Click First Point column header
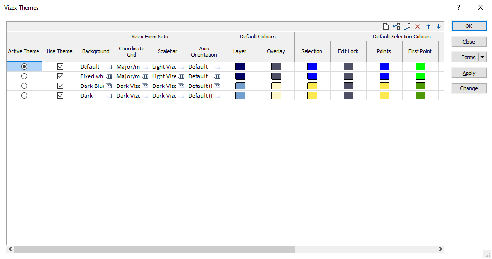Viewport: 492px width, 259px height. pyautogui.click(x=420, y=51)
